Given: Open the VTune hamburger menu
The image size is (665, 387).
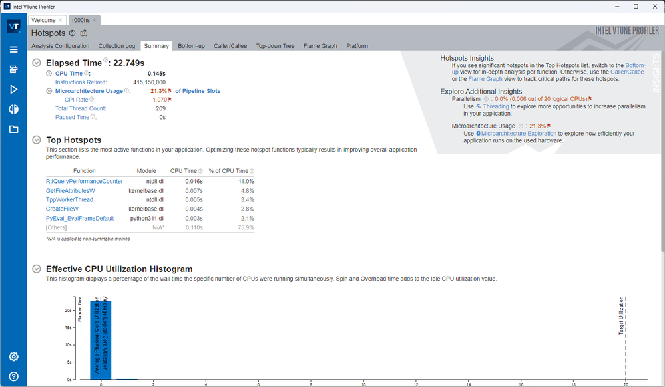Looking at the screenshot, I should pos(13,49).
